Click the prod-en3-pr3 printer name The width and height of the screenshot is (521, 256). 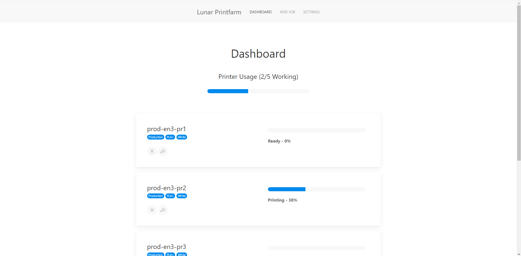pyautogui.click(x=166, y=247)
